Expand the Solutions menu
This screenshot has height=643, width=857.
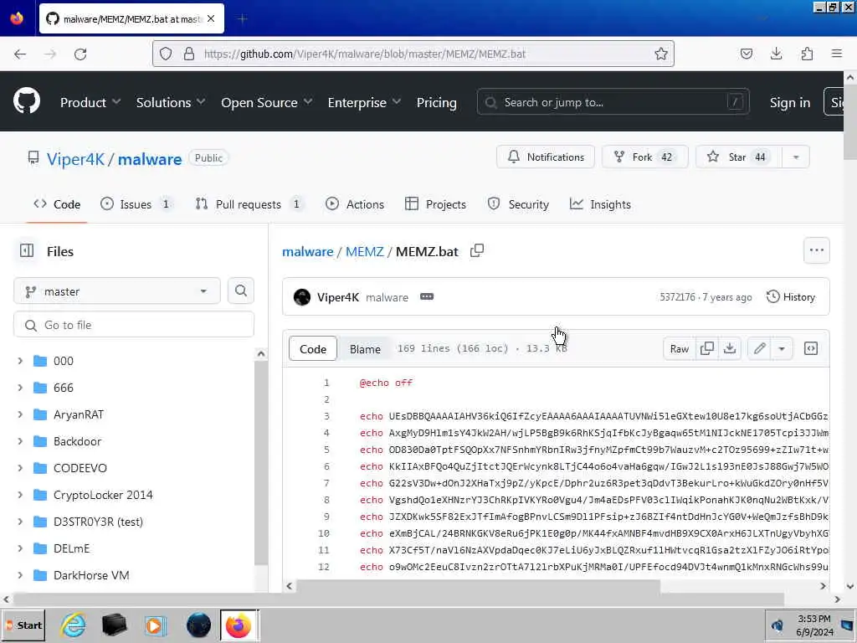point(171,102)
